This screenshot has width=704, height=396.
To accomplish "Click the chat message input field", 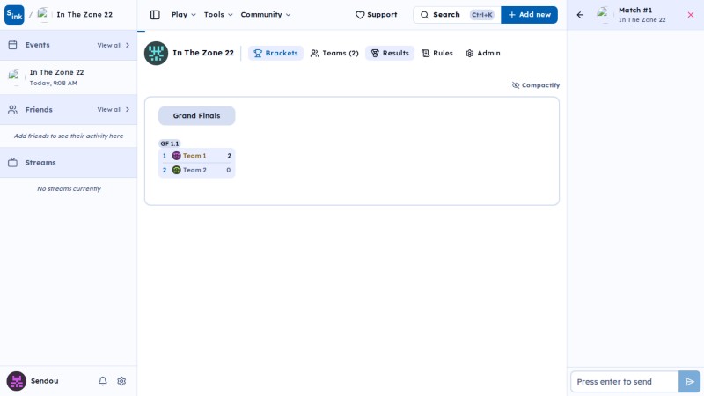I will tap(625, 382).
